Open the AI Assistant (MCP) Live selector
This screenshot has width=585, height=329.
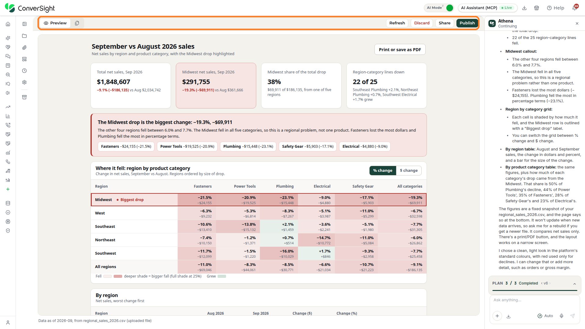click(487, 8)
